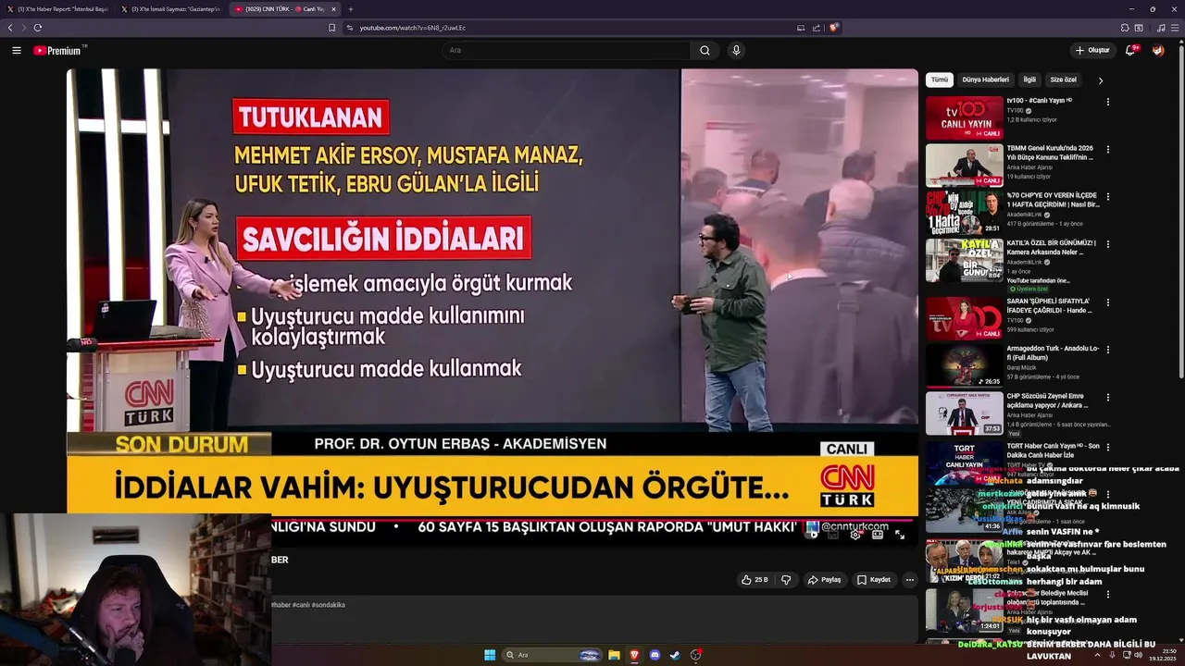Open CHP Sözcüsü Zeynel Emre video title
The width and height of the screenshot is (1185, 666).
tap(1047, 401)
